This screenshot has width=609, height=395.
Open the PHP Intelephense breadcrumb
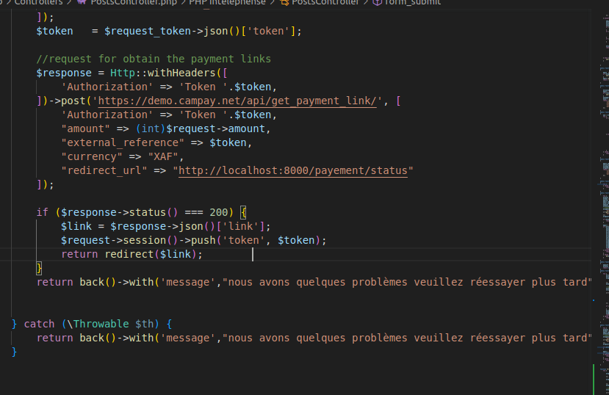(227, 2)
